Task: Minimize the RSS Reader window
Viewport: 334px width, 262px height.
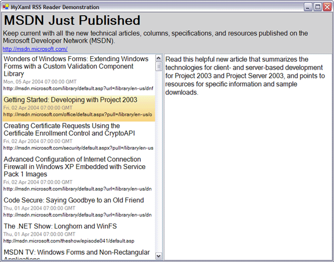Action: pos(308,7)
